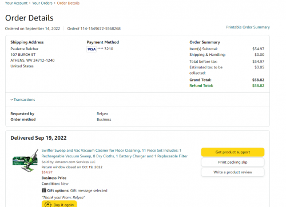Screen dimensions: 286x207
Task: Click the Grand Total $58.82 amount
Action: [258, 80]
